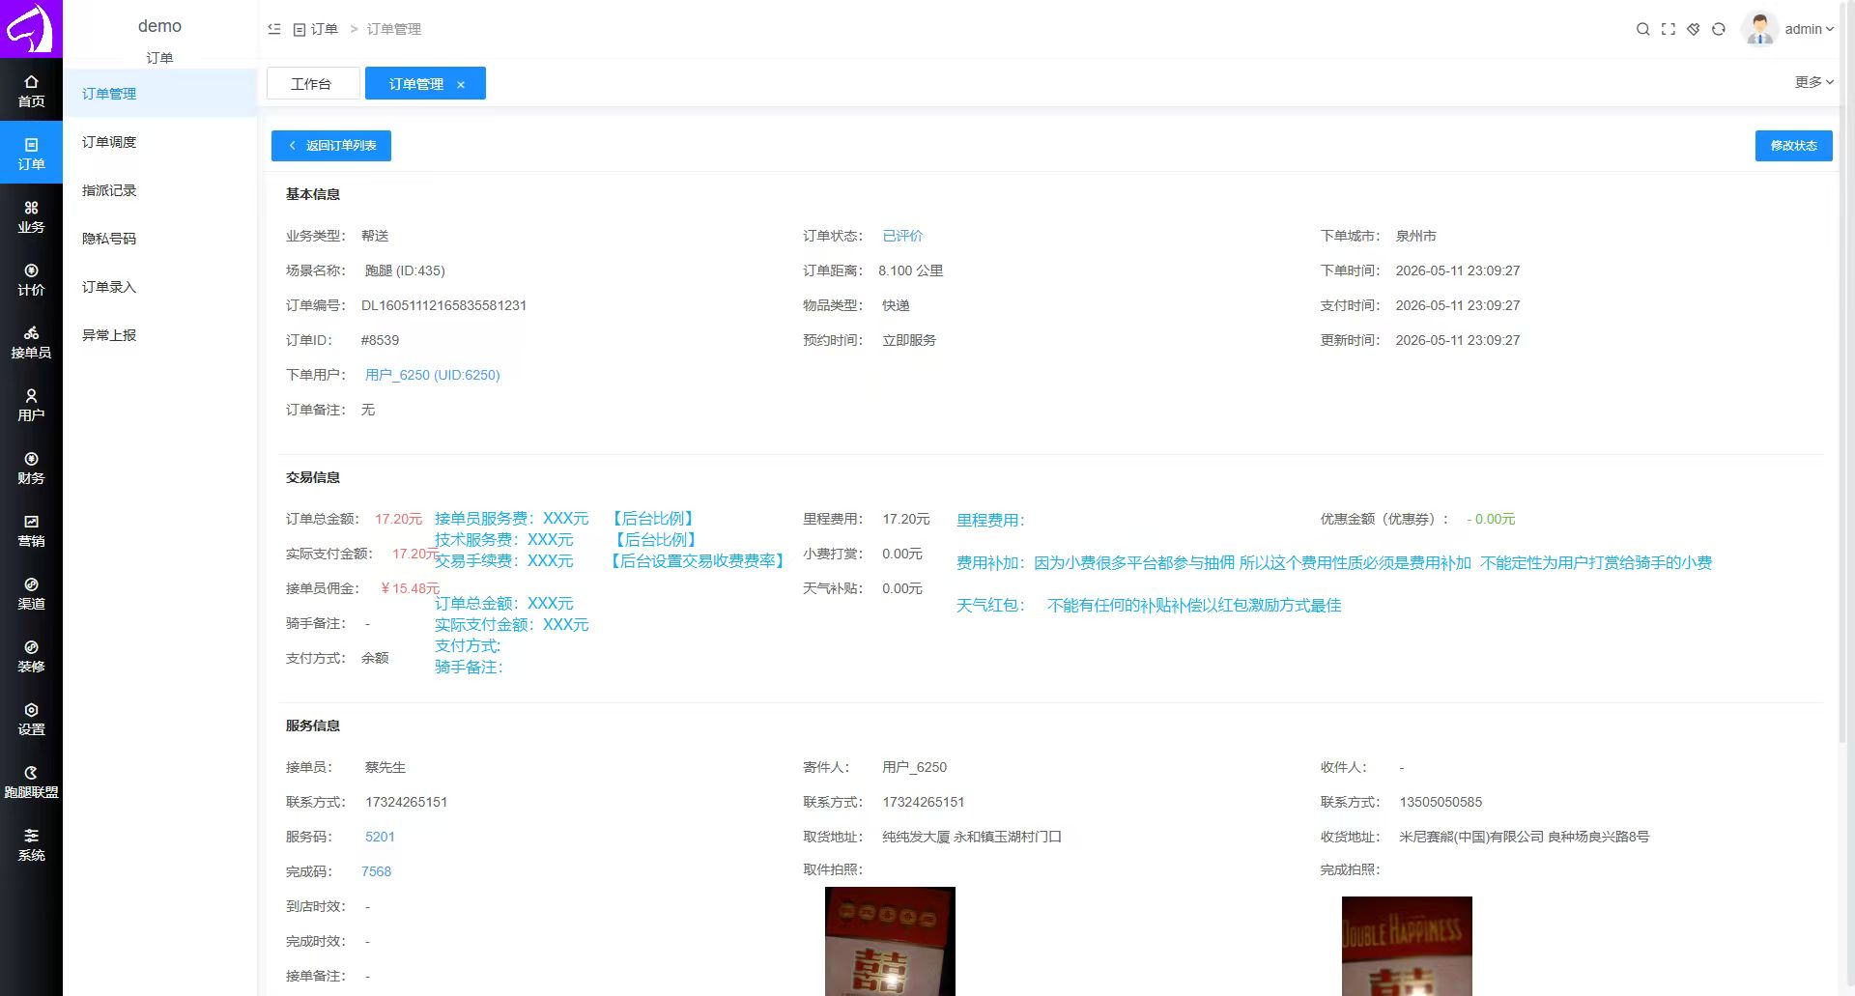The height and width of the screenshot is (996, 1855).
Task: Click the 修改状态 button
Action: 1793,146
